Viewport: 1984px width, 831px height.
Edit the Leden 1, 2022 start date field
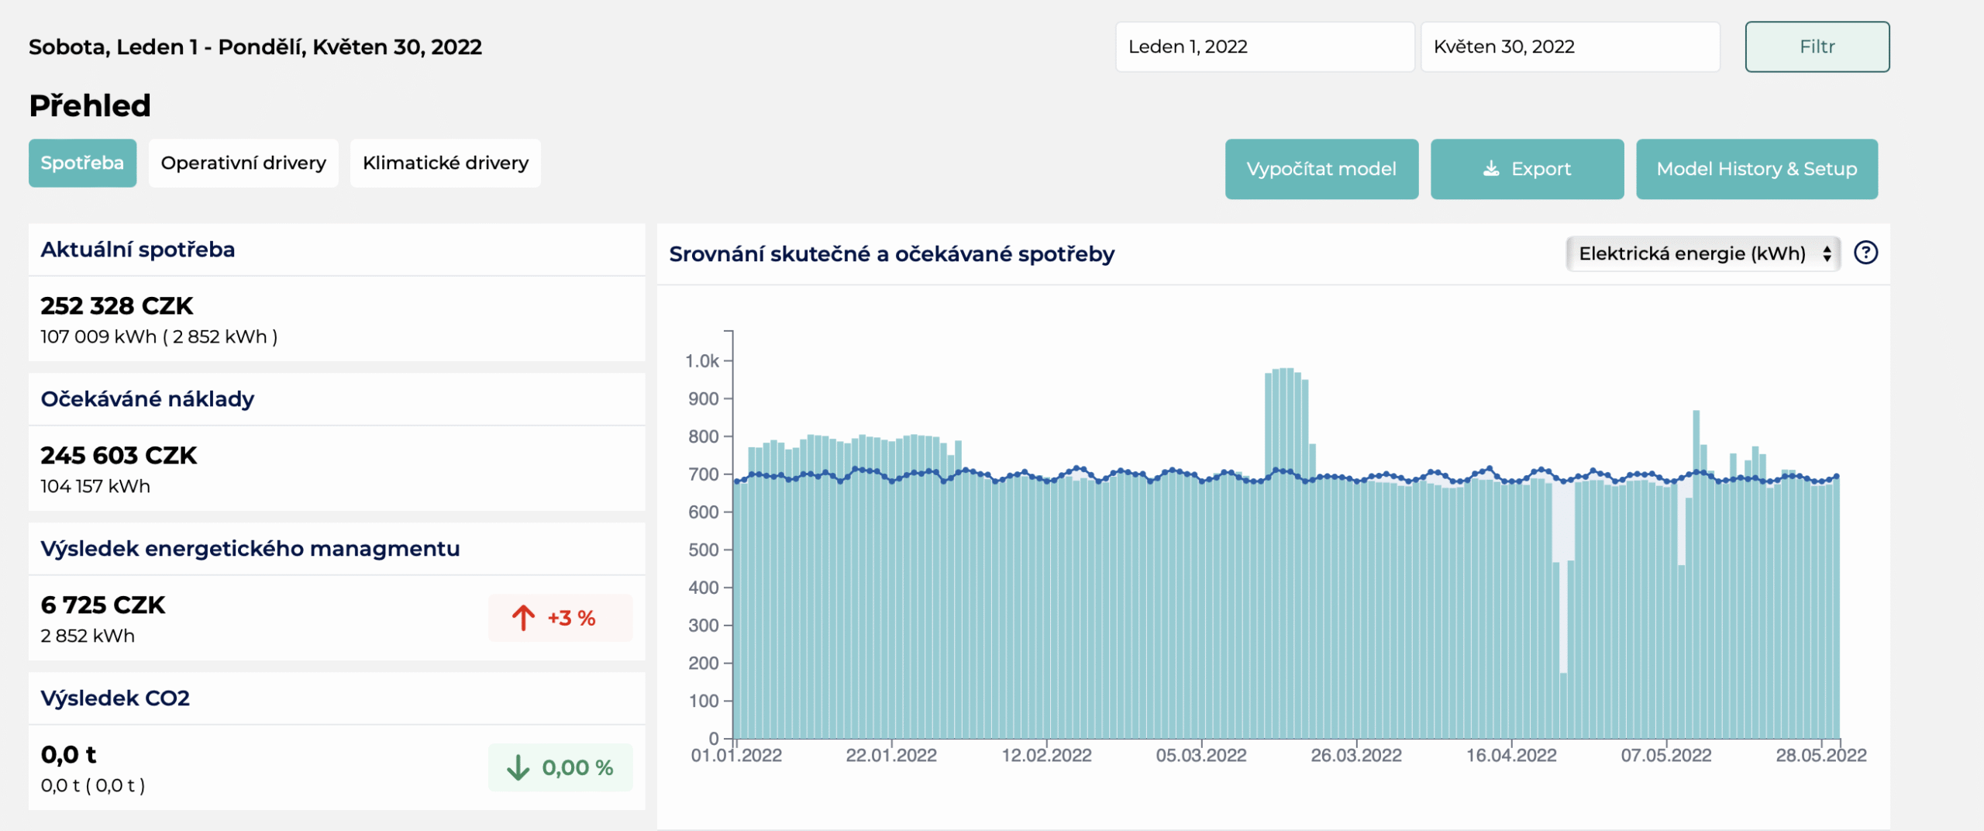coord(1265,47)
